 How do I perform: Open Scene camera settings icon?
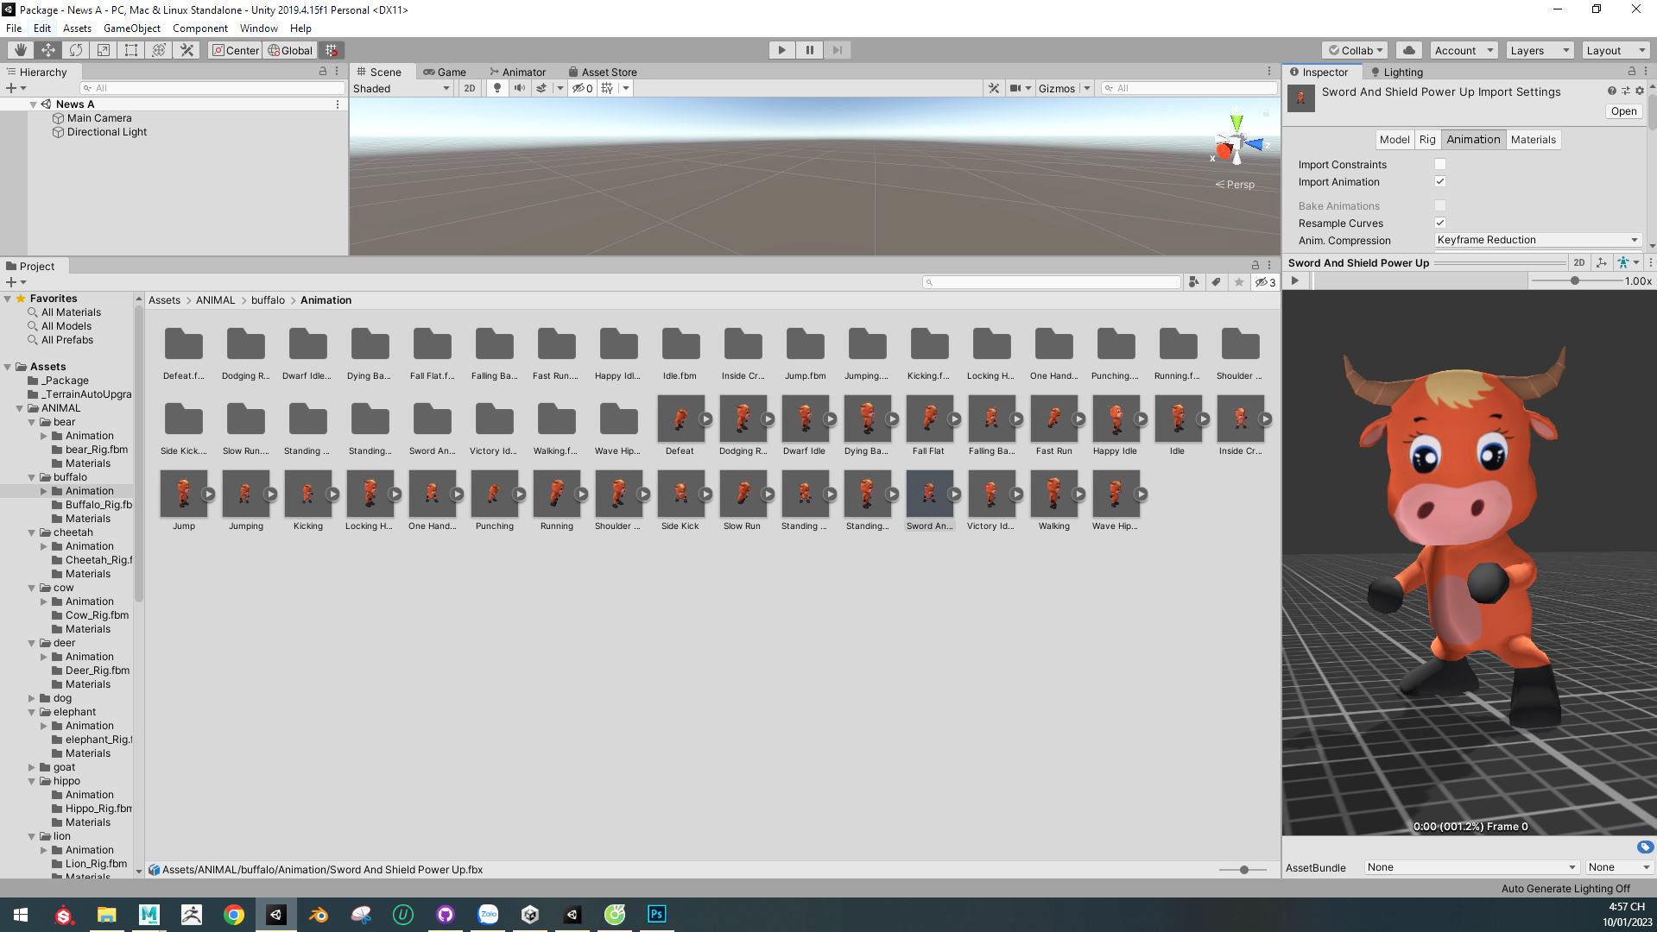[x=1016, y=88]
